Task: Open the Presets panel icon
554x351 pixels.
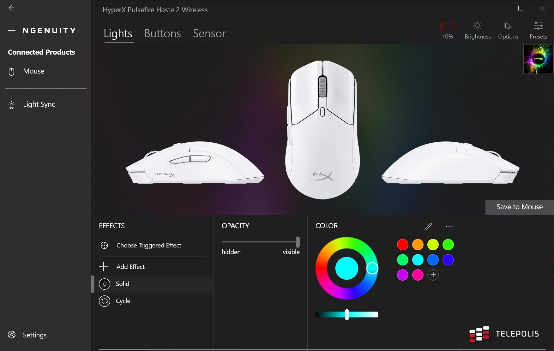Action: pyautogui.click(x=538, y=26)
